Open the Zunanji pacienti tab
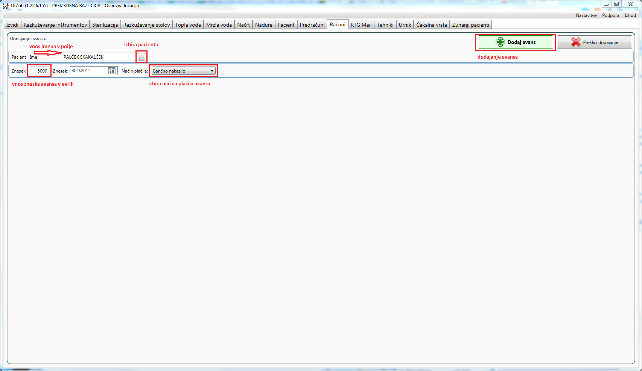The width and height of the screenshot is (642, 371). point(470,25)
